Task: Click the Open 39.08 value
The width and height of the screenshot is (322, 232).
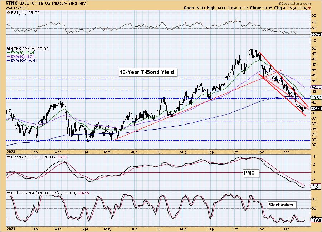Action: point(194,8)
